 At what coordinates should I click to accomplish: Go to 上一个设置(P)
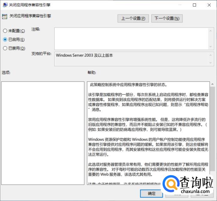pos(133,18)
